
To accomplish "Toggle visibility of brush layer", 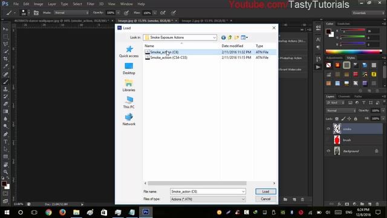I will (328, 140).
